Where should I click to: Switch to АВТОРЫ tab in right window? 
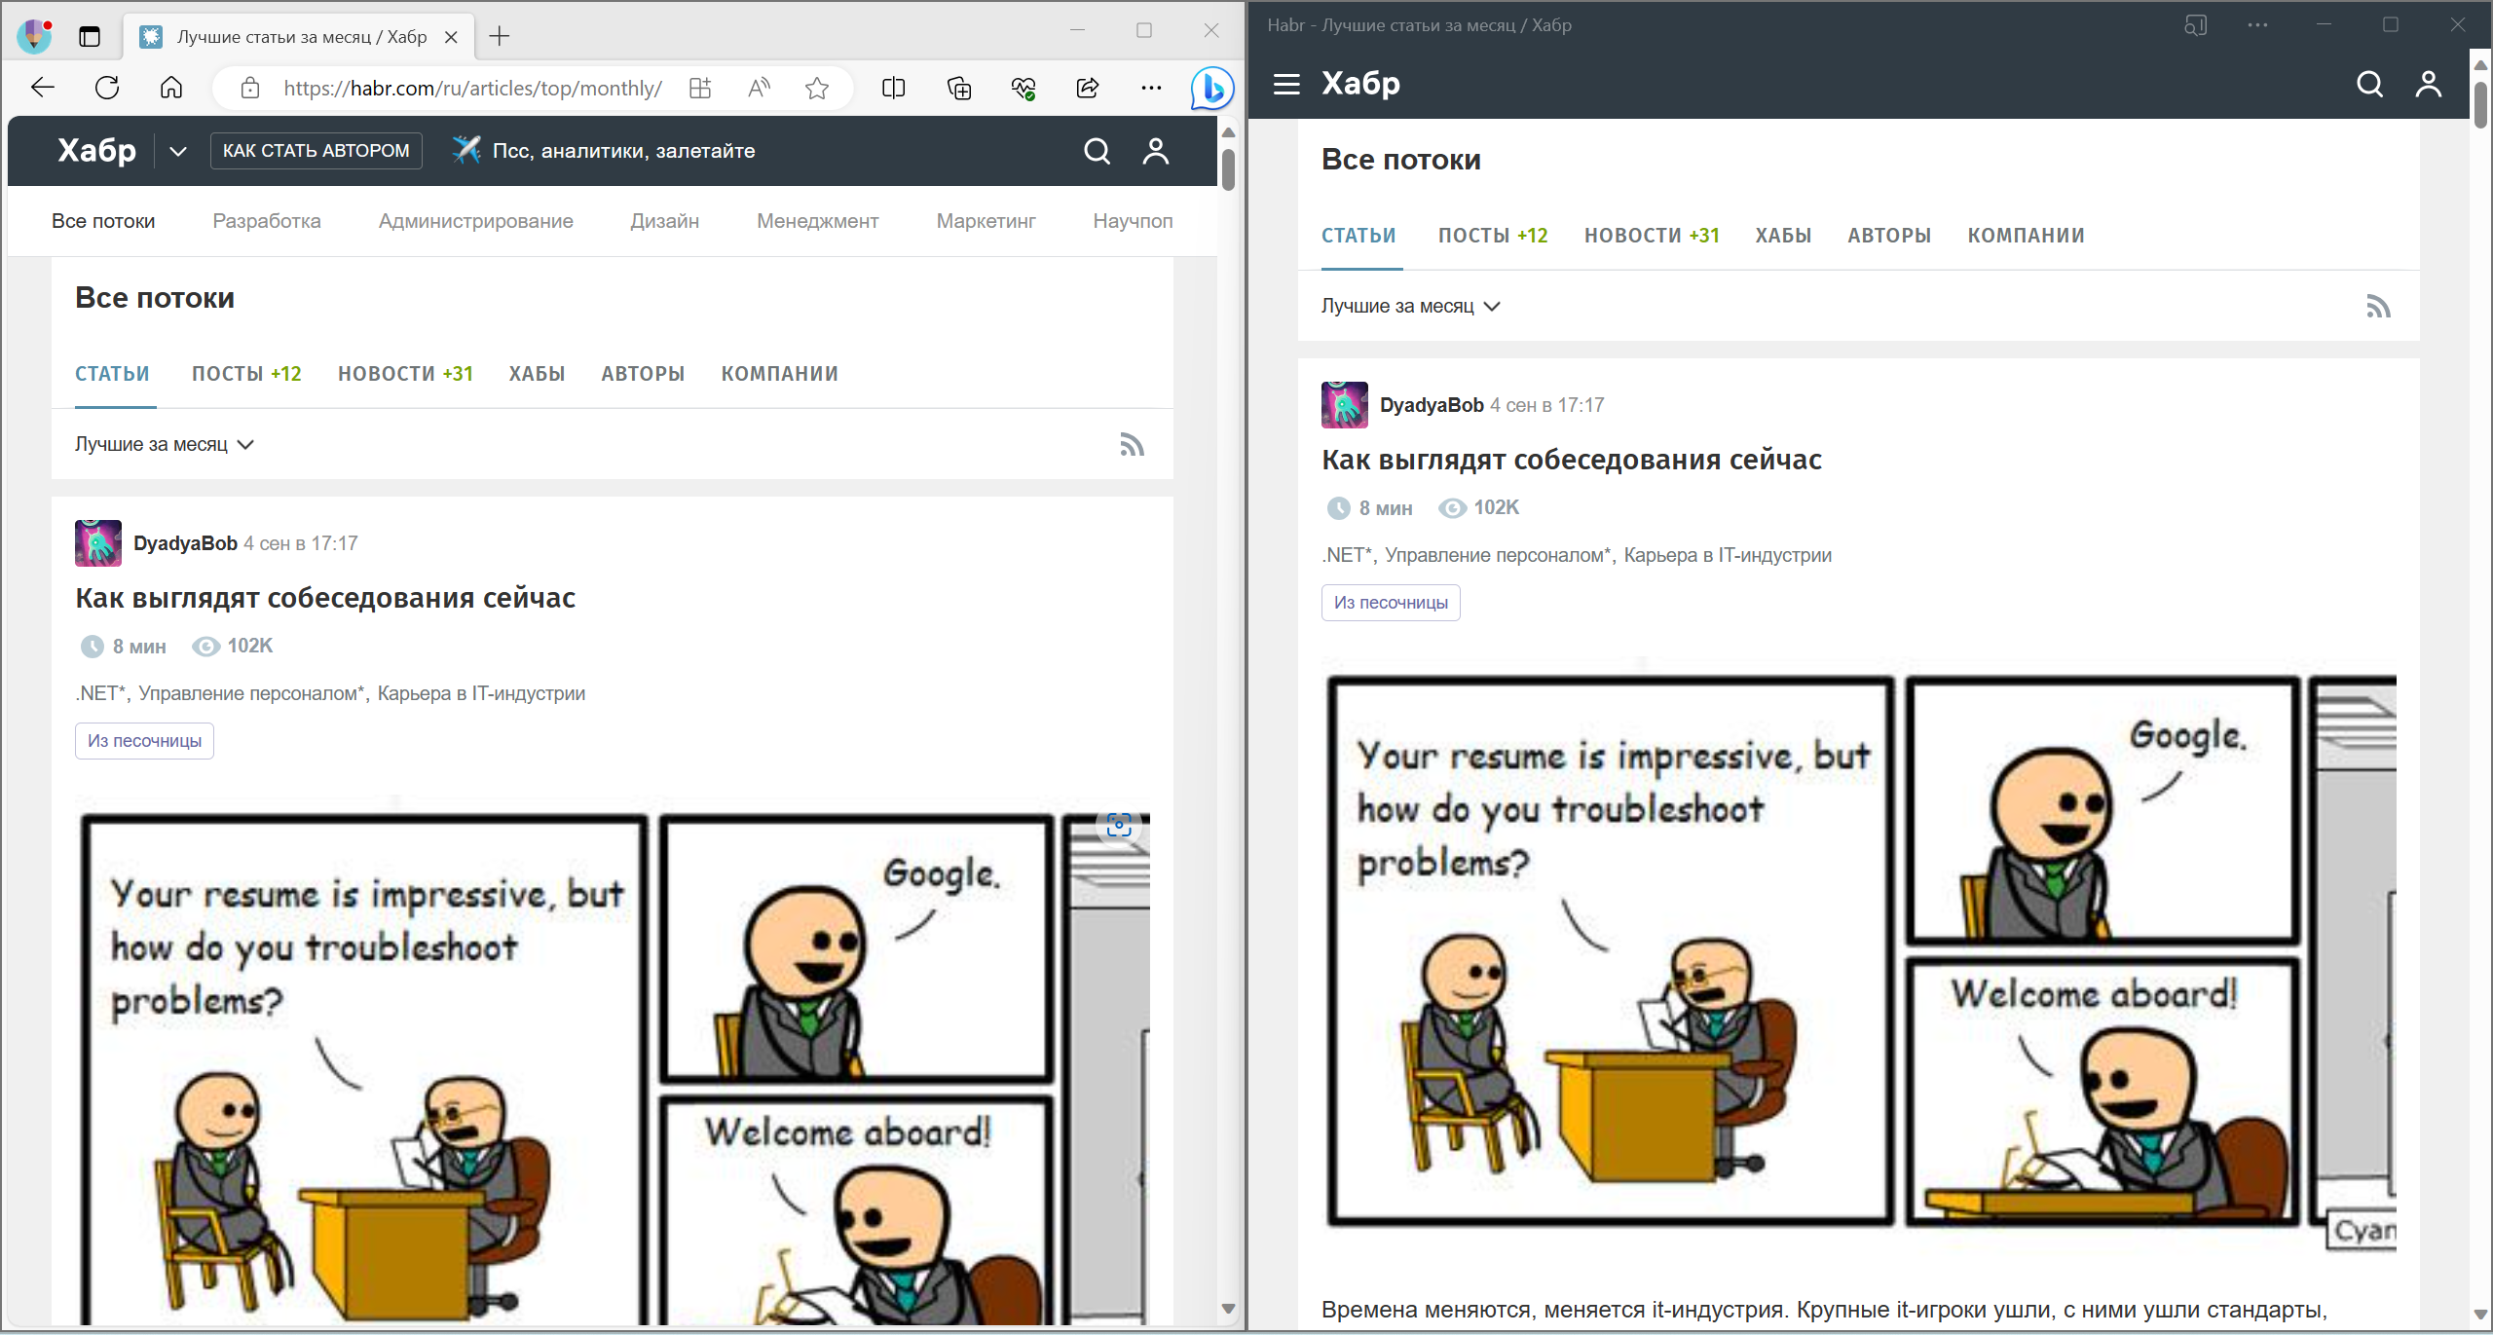(x=1889, y=236)
